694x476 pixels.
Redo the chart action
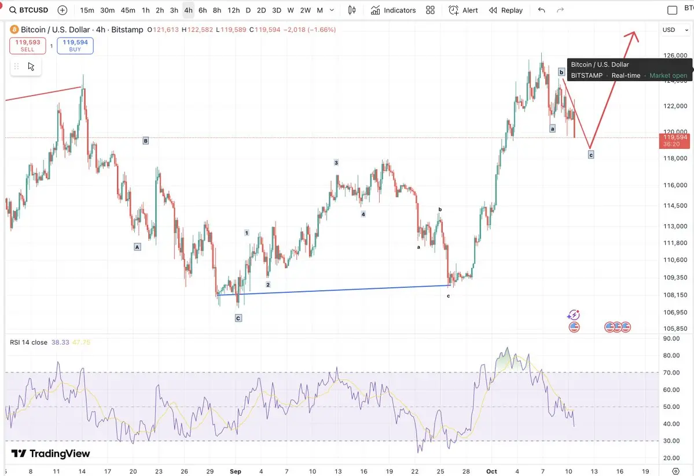click(560, 10)
